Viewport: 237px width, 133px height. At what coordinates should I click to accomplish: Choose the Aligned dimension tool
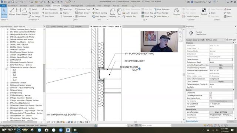[x=12, y=12]
